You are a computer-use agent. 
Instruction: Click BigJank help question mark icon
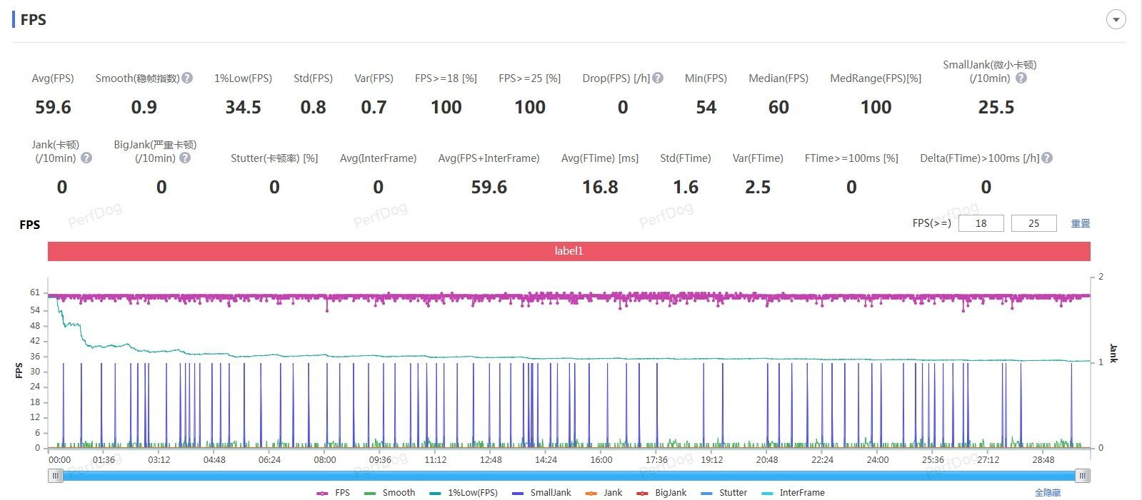tap(185, 158)
